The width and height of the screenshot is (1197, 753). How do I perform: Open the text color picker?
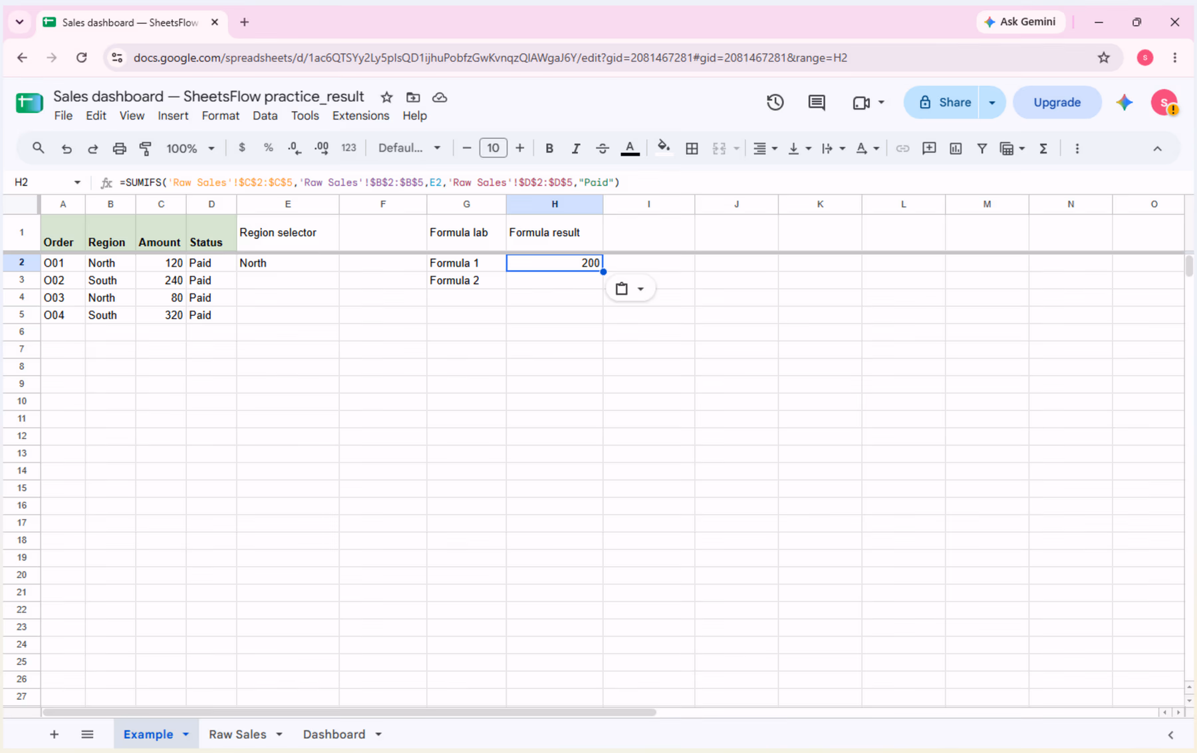(630, 148)
